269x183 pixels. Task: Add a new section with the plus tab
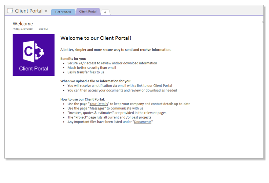(105, 12)
